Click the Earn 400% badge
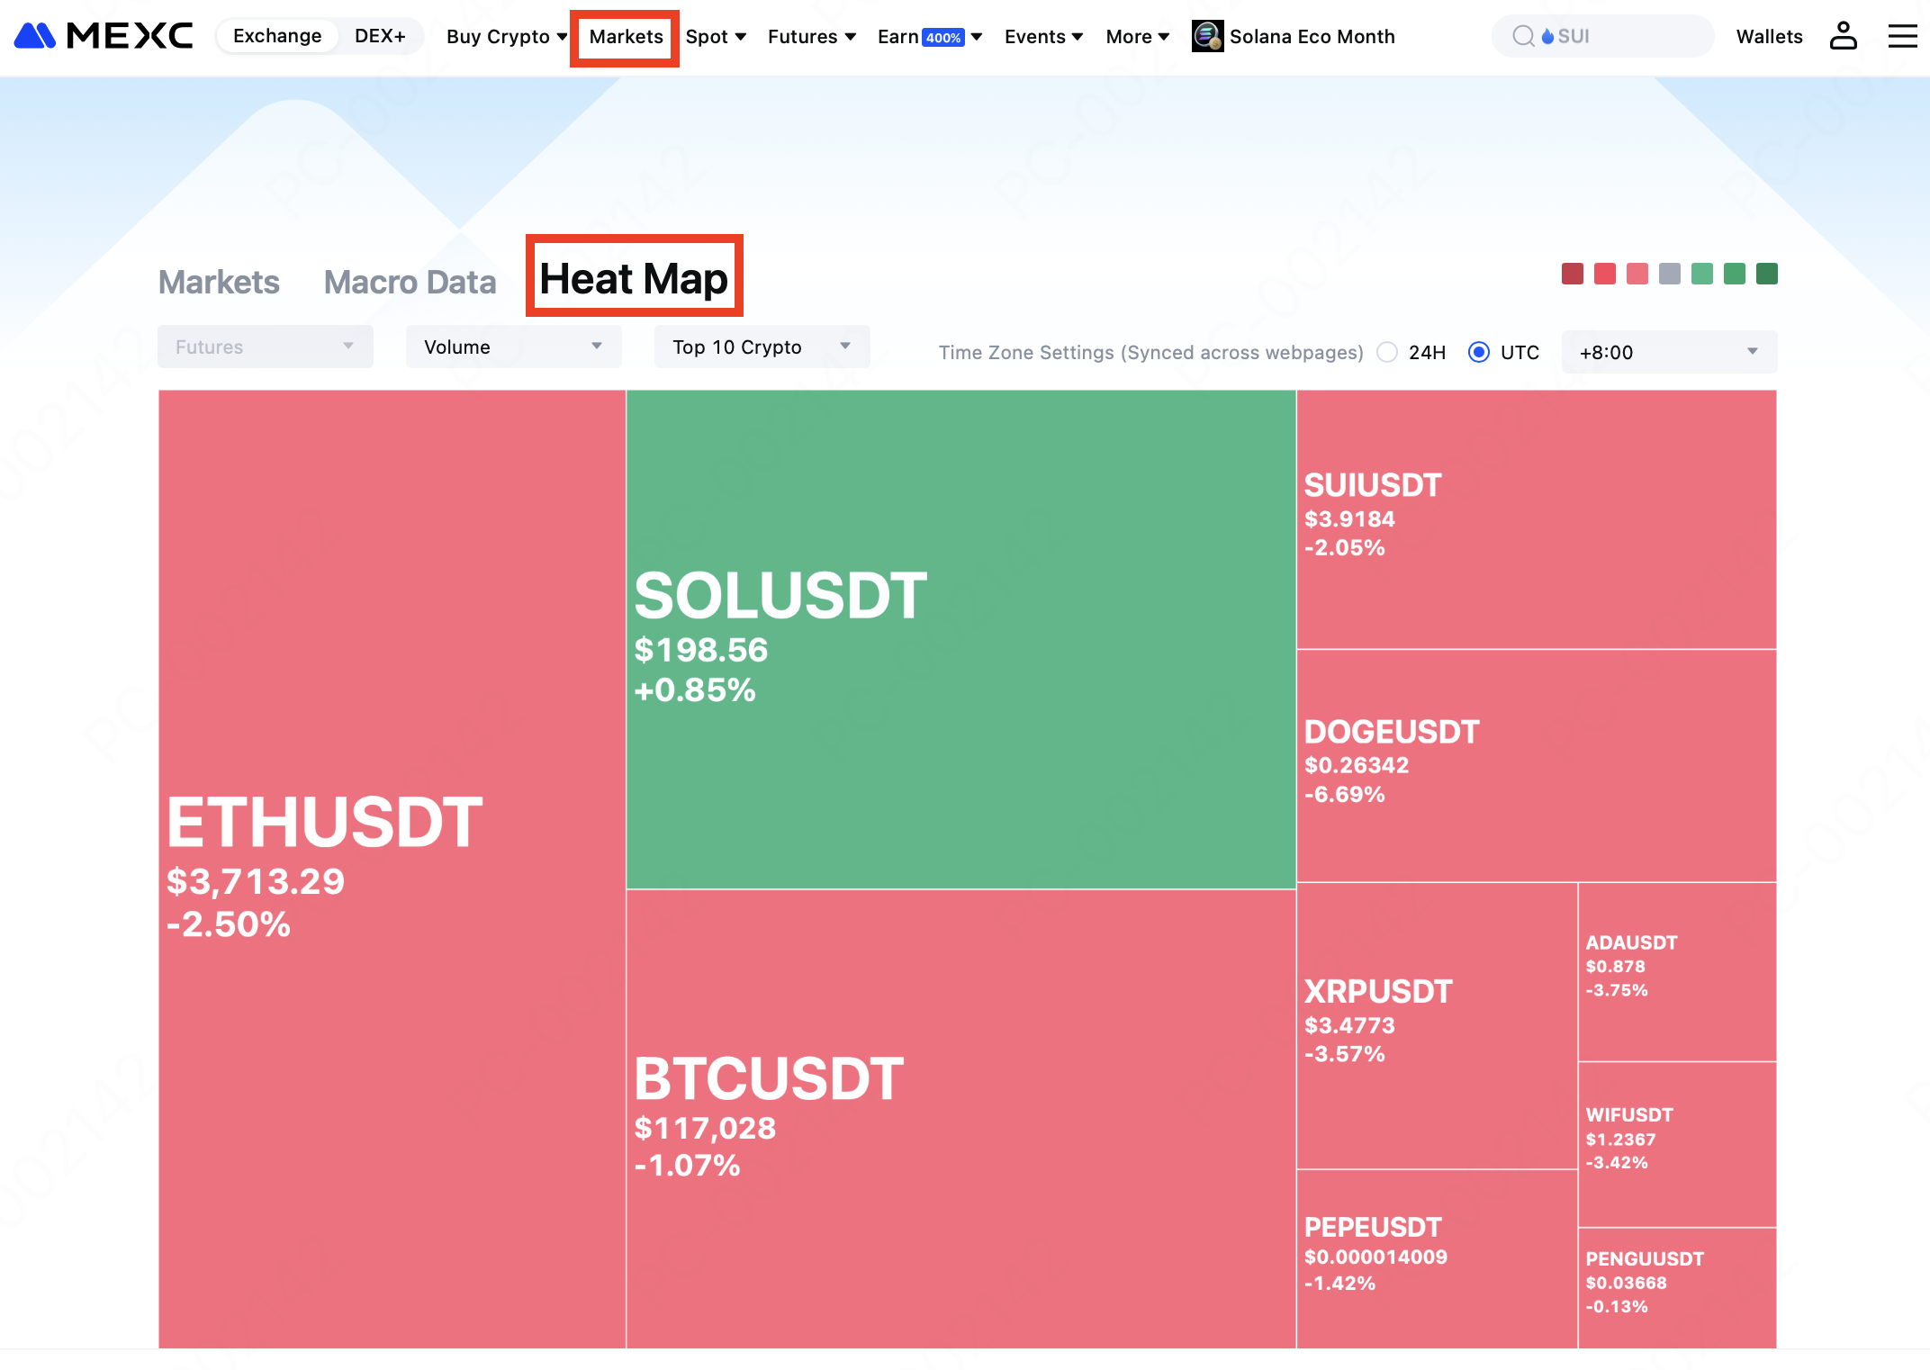The width and height of the screenshot is (1930, 1370). 943,38
